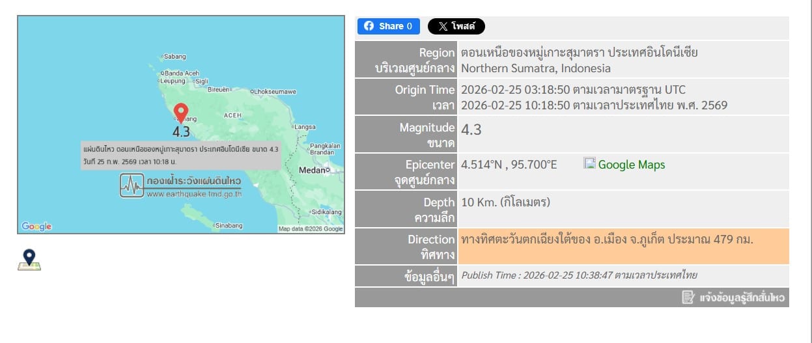
Task: Click the gray earthquake info box on the map
Action: tap(181, 155)
